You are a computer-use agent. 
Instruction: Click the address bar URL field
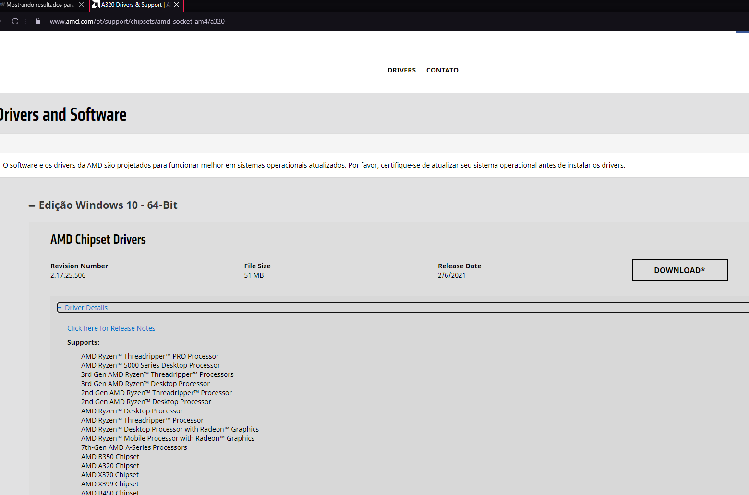click(x=137, y=21)
